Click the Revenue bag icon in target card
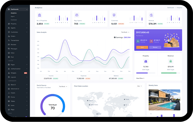 coord(171,61)
